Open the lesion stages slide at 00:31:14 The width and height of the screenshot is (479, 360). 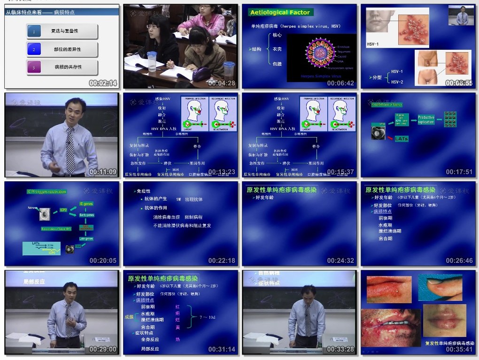pos(180,312)
